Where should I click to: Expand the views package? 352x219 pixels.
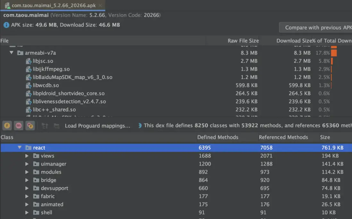(27, 156)
